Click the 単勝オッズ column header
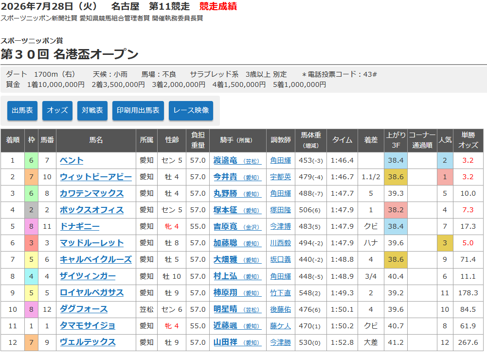This screenshot has width=487, height=355. 468,140
